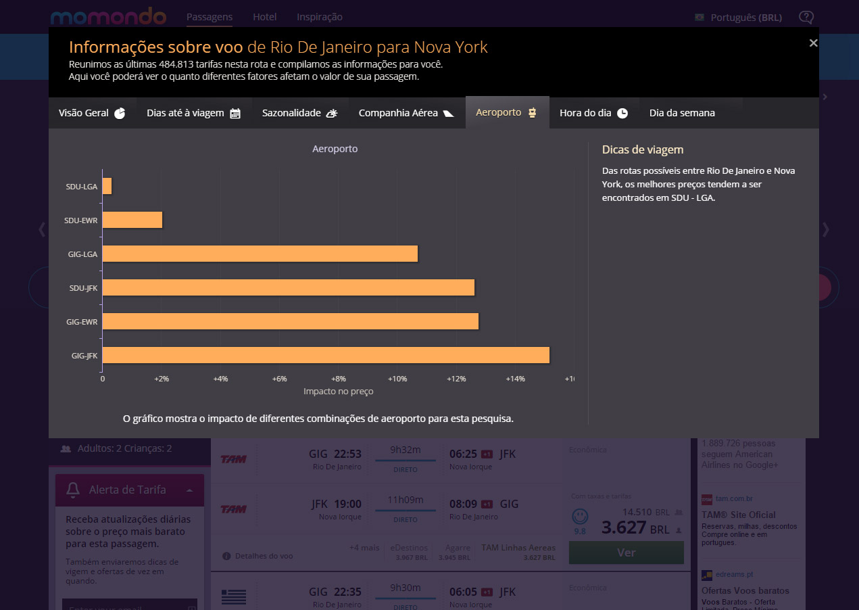Click the GIG-JFK bar in the chart
859x610 pixels.
(x=325, y=355)
